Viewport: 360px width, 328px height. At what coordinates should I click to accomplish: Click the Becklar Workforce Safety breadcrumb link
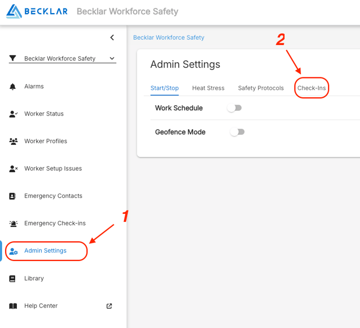click(168, 38)
